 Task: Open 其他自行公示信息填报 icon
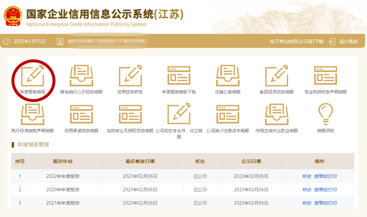82,75
